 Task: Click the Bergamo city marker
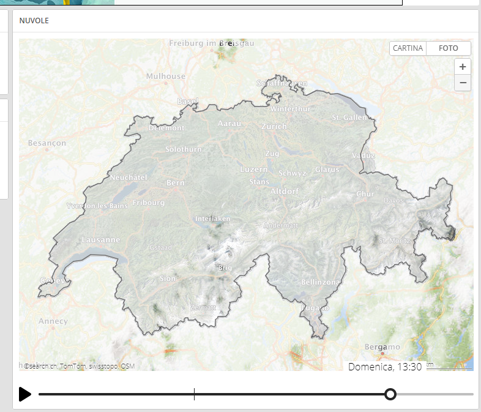(x=382, y=353)
